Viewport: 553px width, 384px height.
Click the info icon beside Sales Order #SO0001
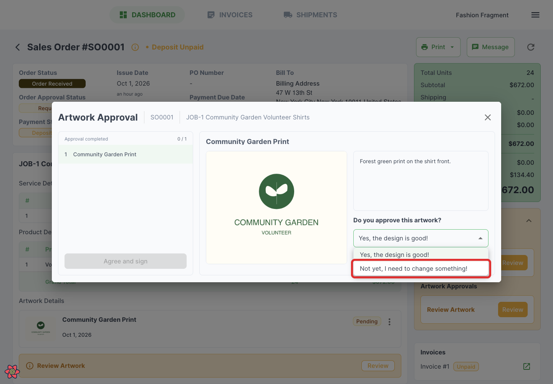pos(135,47)
